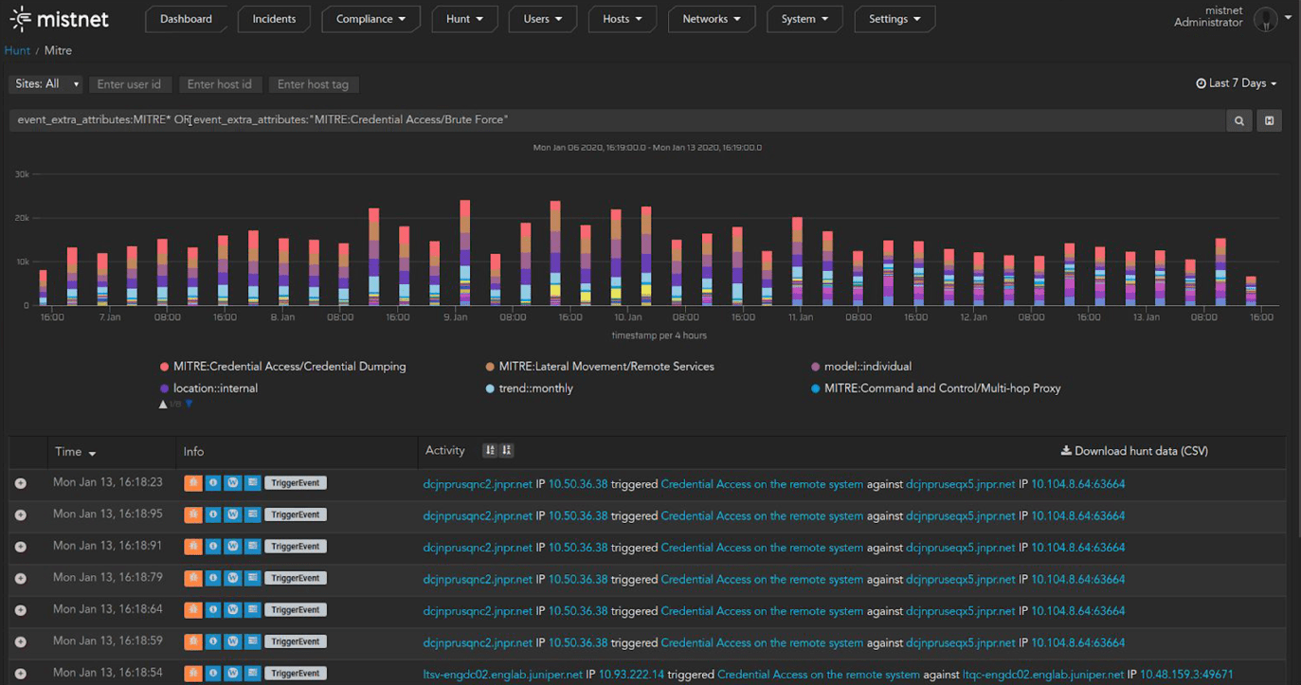Screen dimensions: 1301x685
Task: Click the TriggerEvent tag in fifth row
Action: 296,610
